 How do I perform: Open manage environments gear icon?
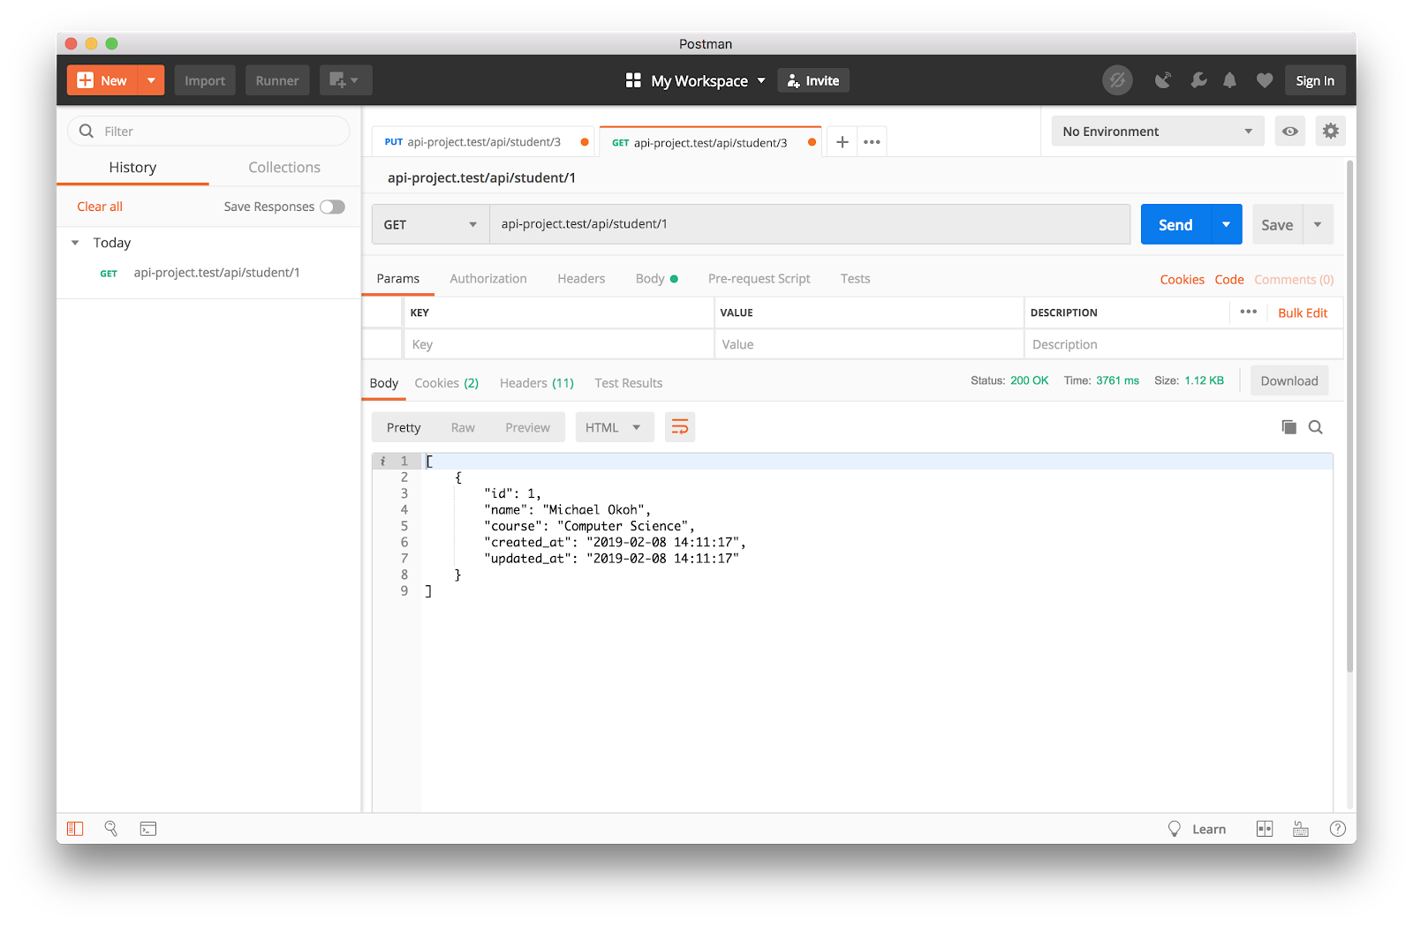[1331, 132]
